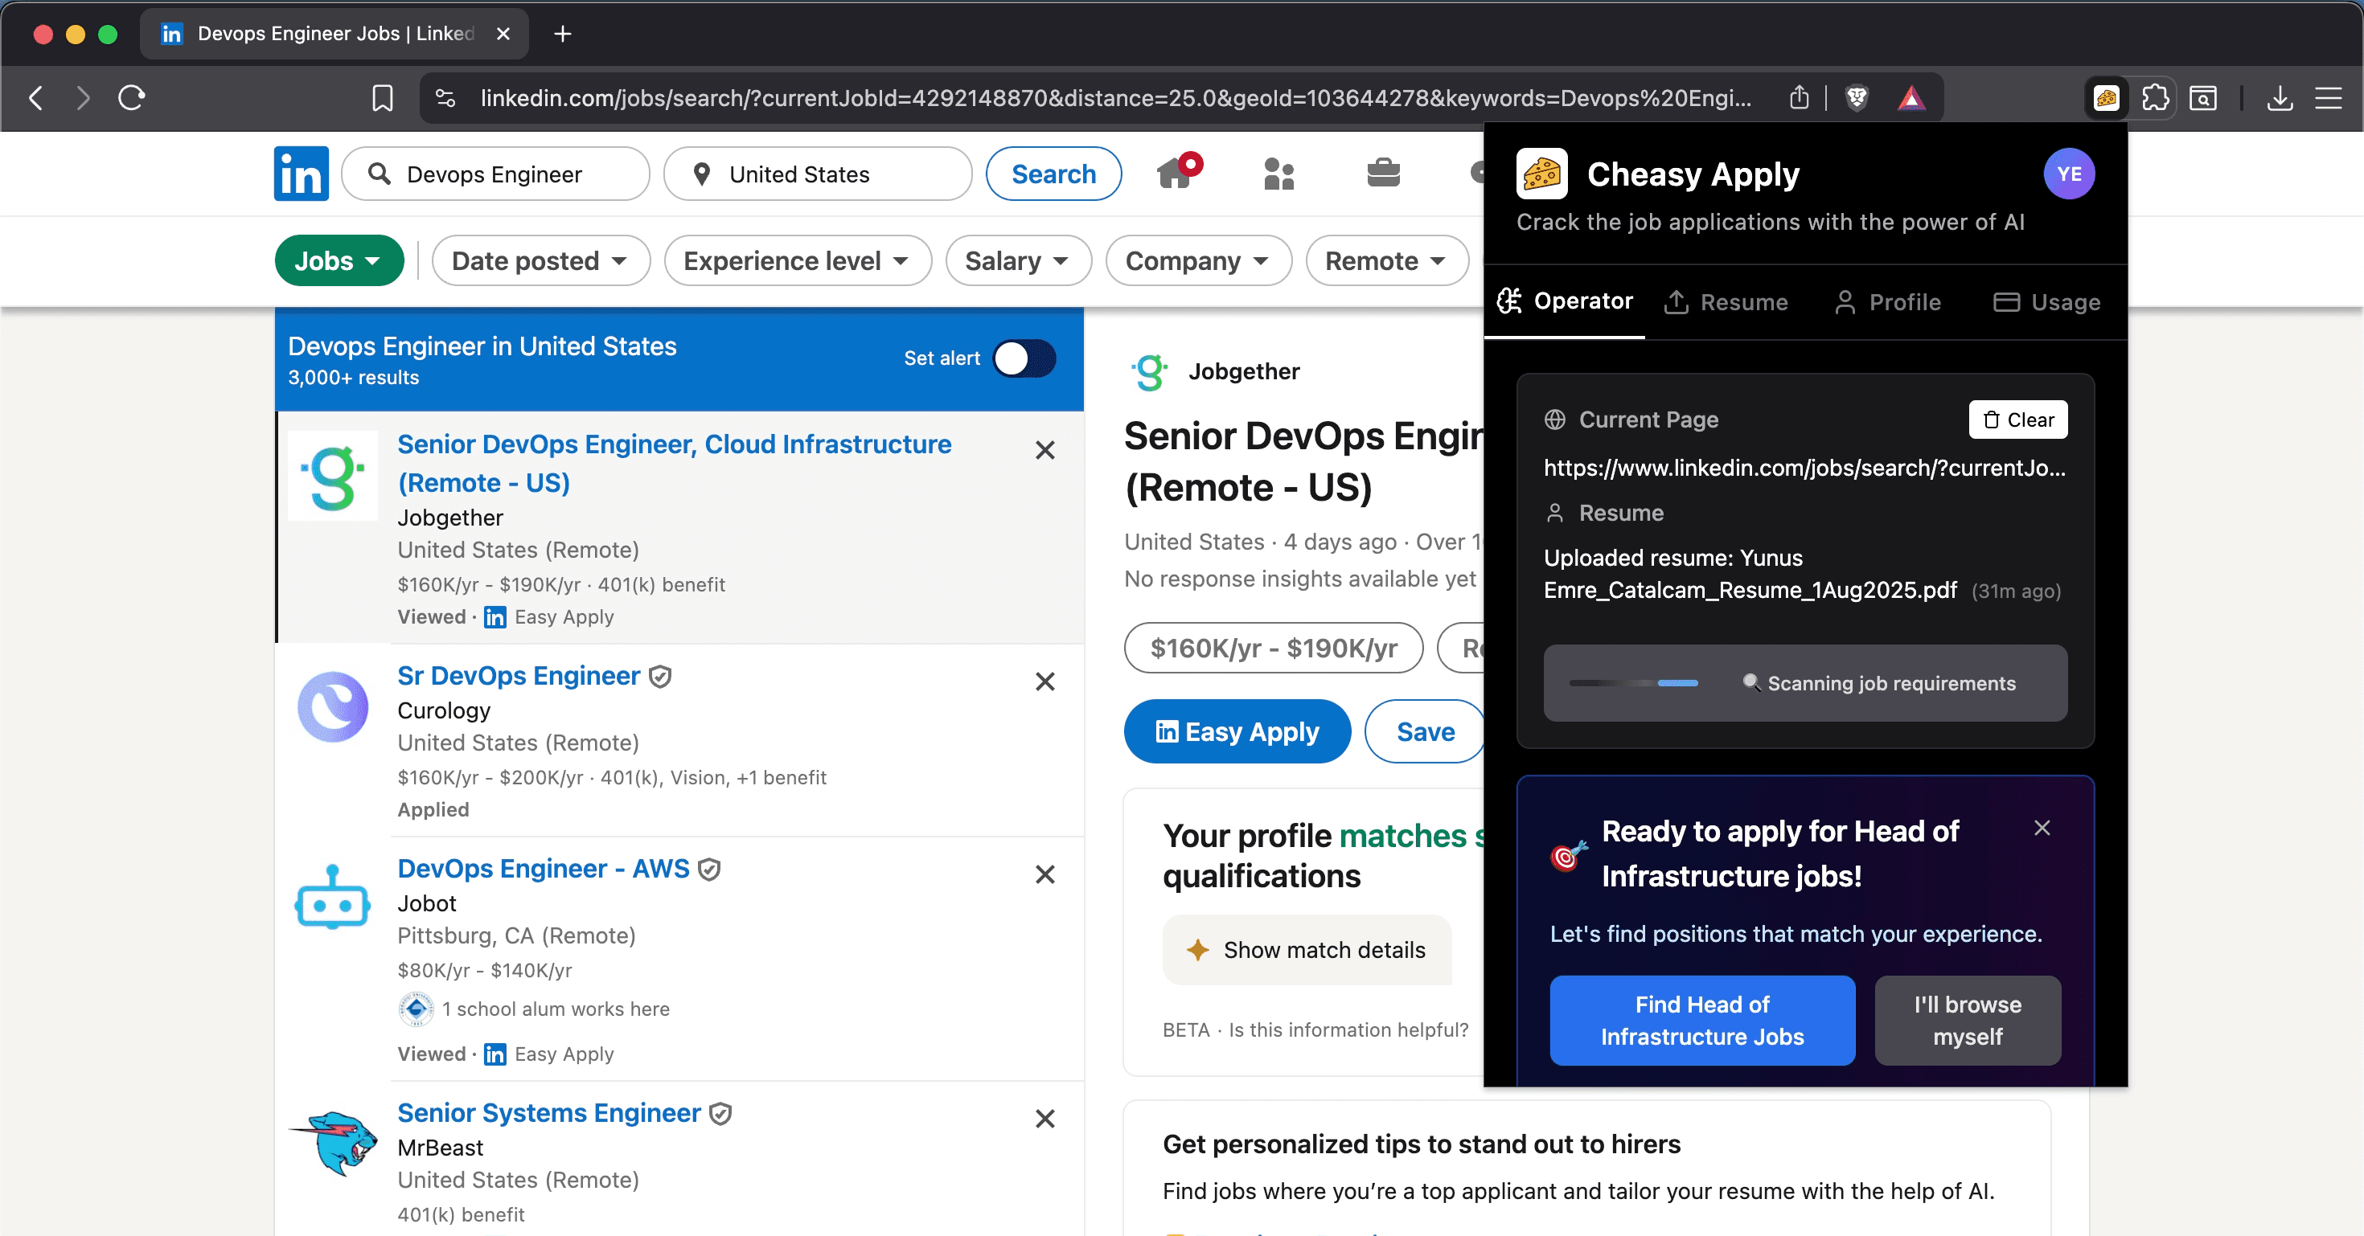Choose I'll browse myself

point(1968,1021)
